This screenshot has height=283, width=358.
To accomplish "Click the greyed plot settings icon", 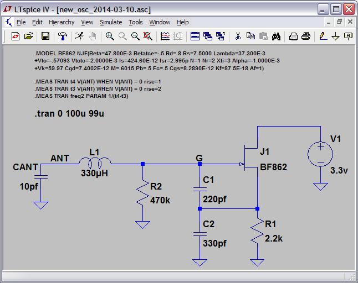I will [178, 36].
